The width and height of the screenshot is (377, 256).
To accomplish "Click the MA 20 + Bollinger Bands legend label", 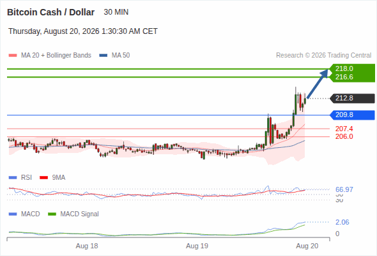I will (x=56, y=56).
